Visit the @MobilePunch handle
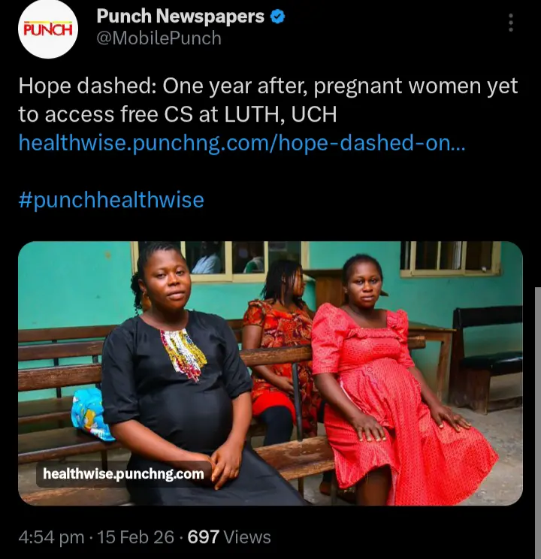This screenshot has width=541, height=559. pyautogui.click(x=159, y=38)
